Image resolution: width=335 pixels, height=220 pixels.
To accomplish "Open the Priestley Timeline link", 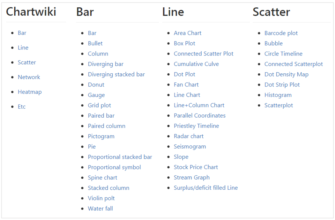I will pyautogui.click(x=196, y=126).
